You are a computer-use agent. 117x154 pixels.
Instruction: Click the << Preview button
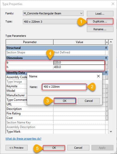[17, 148]
